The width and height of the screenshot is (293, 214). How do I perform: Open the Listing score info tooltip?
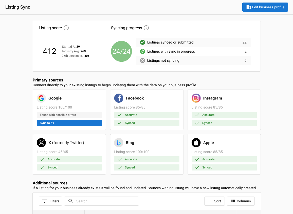click(66, 28)
